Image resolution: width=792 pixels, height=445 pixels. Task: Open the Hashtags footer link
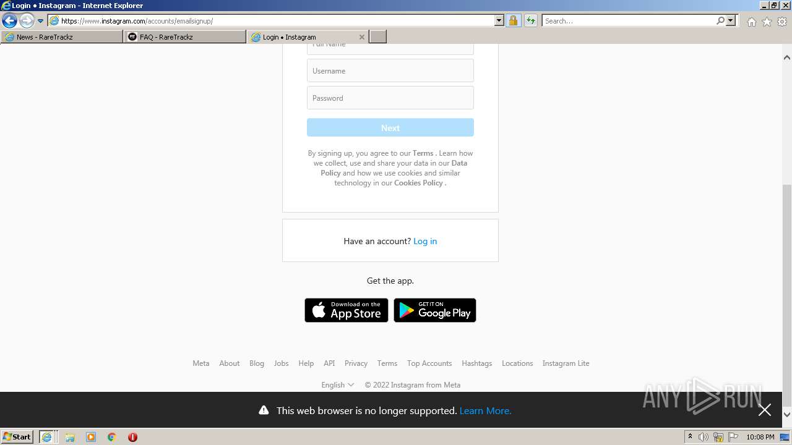tap(477, 363)
